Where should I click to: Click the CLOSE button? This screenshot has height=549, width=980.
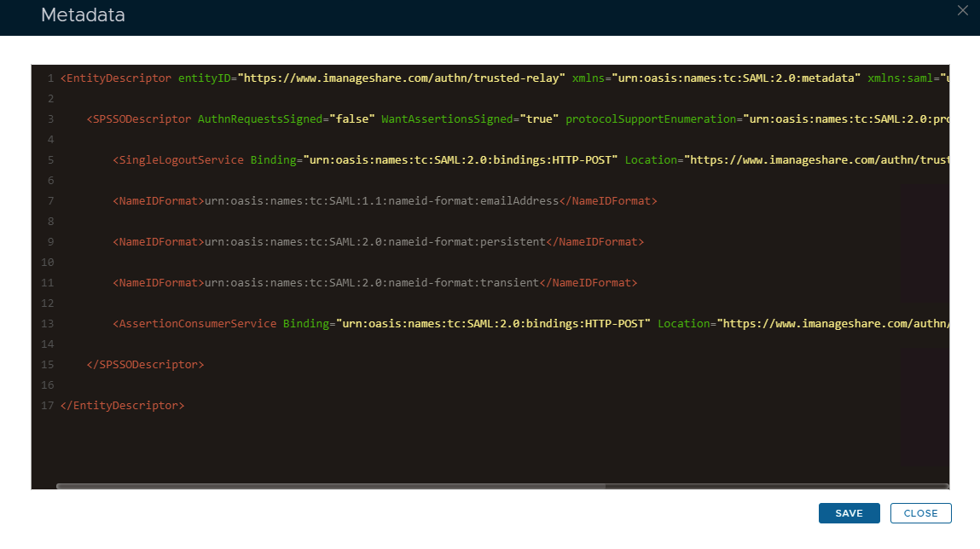[x=920, y=513]
